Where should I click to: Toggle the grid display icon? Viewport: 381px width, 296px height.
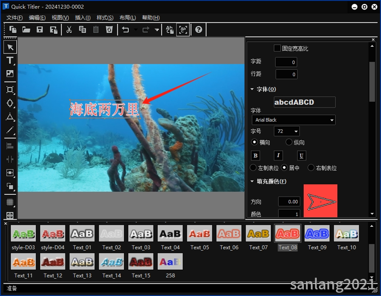10,202
